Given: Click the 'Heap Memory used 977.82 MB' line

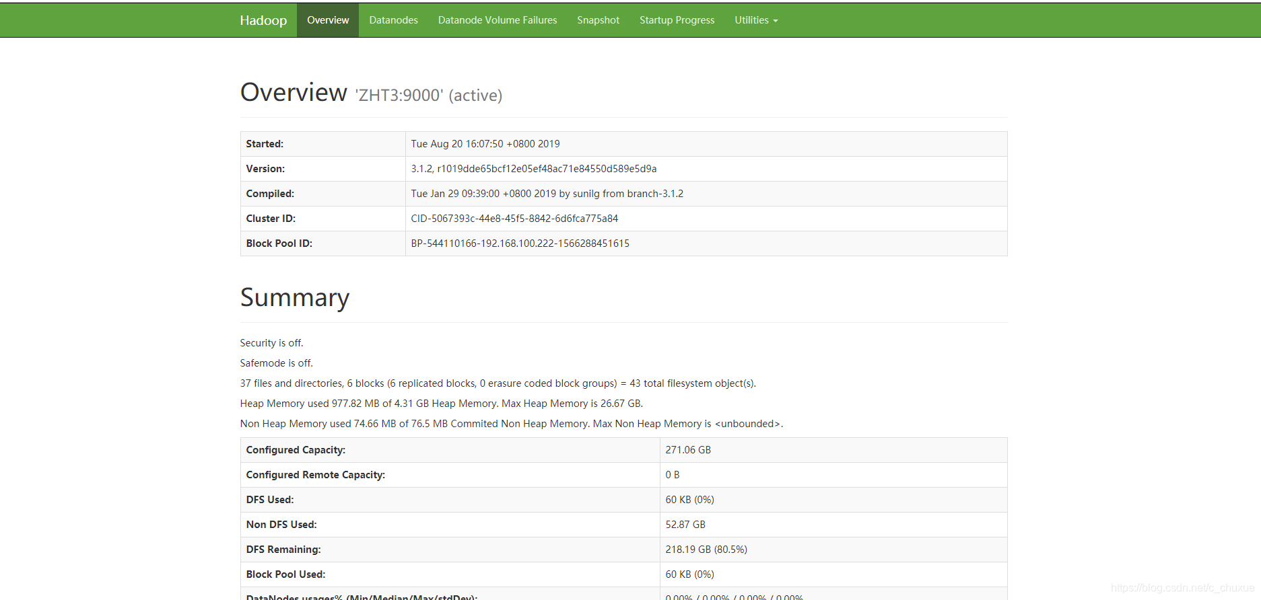Looking at the screenshot, I should coord(442,404).
